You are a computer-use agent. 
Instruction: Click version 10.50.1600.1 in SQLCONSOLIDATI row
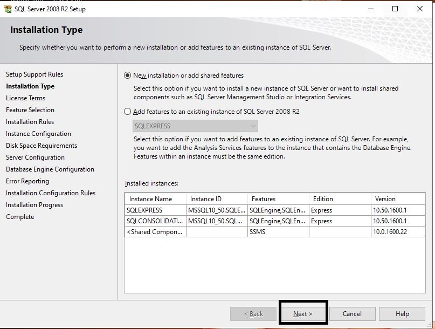coord(398,221)
